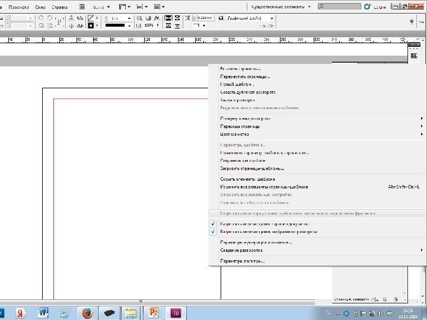Rotate 90° counter-clockwise icon
This screenshot has height=320, width=427.
(x=50, y=18)
